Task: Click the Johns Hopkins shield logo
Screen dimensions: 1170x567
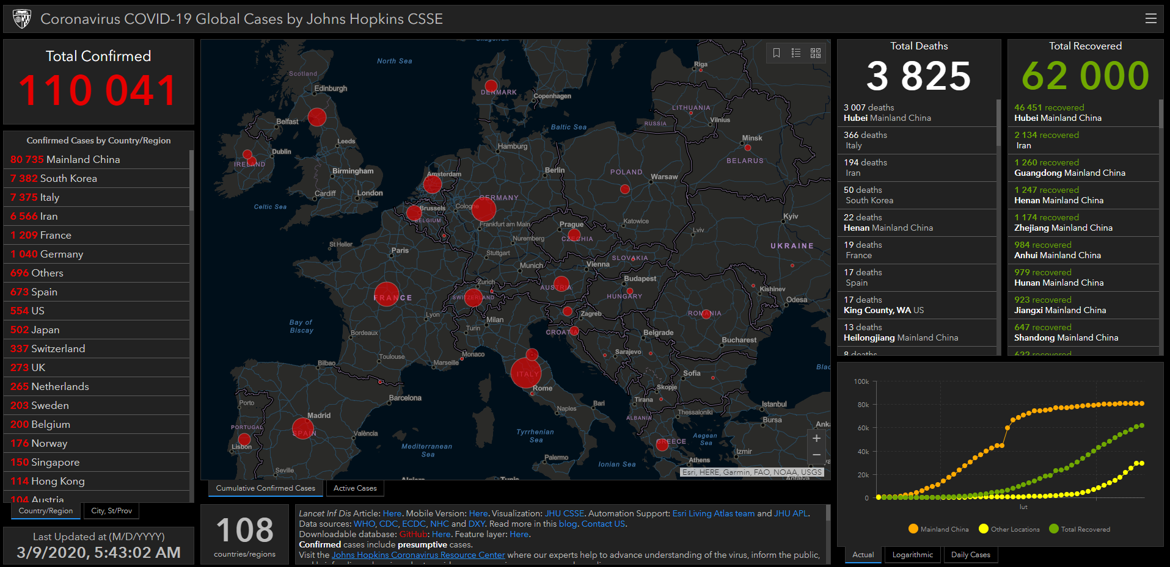Action: (x=22, y=19)
